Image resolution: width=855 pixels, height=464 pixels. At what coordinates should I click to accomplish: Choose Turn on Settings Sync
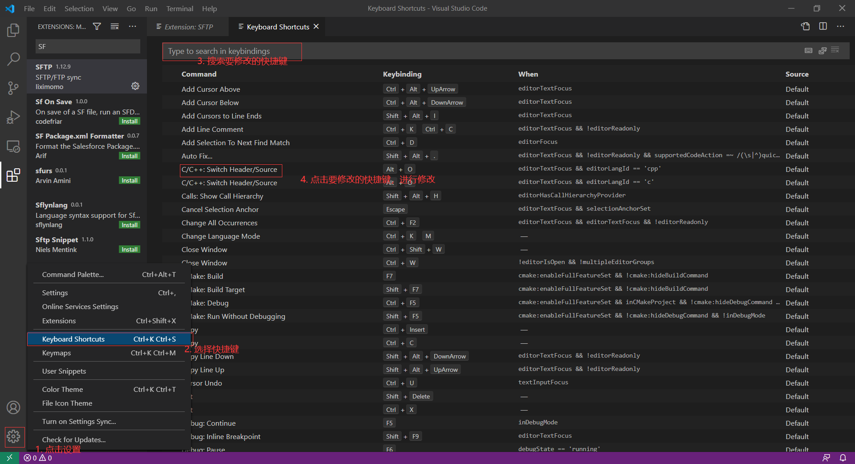coord(109,421)
